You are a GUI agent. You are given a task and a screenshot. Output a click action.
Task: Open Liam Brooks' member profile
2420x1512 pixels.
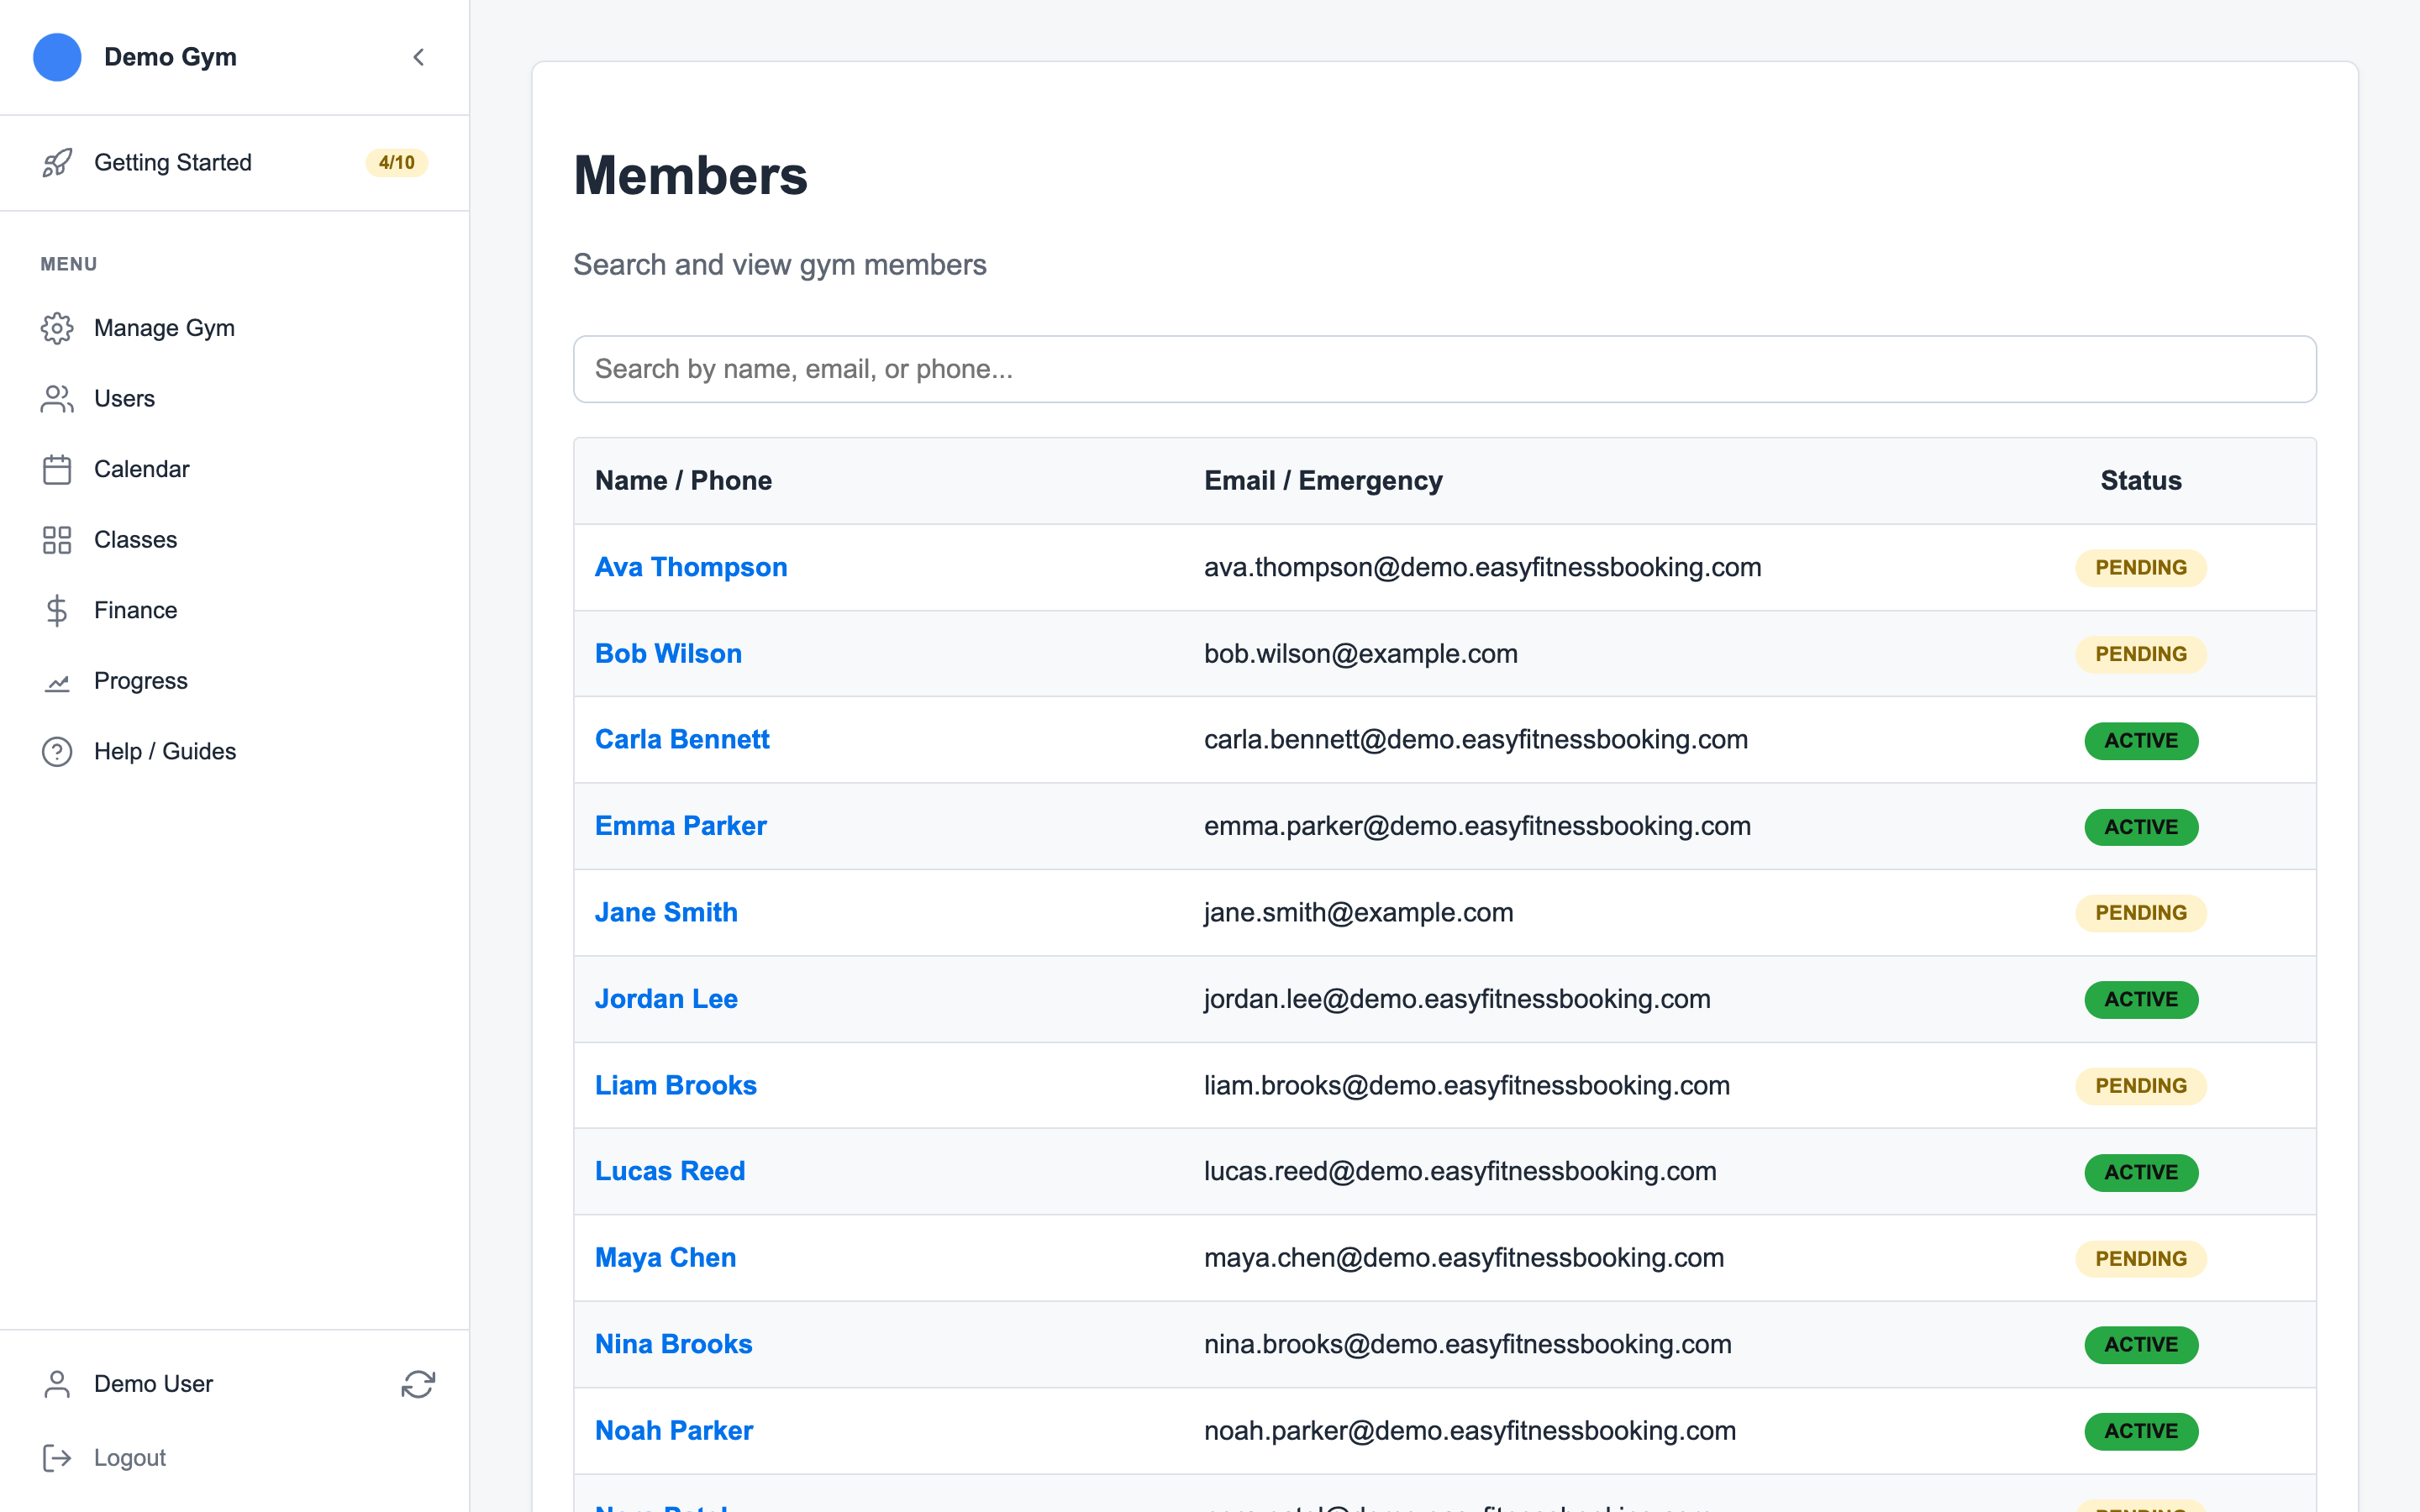pos(676,1086)
